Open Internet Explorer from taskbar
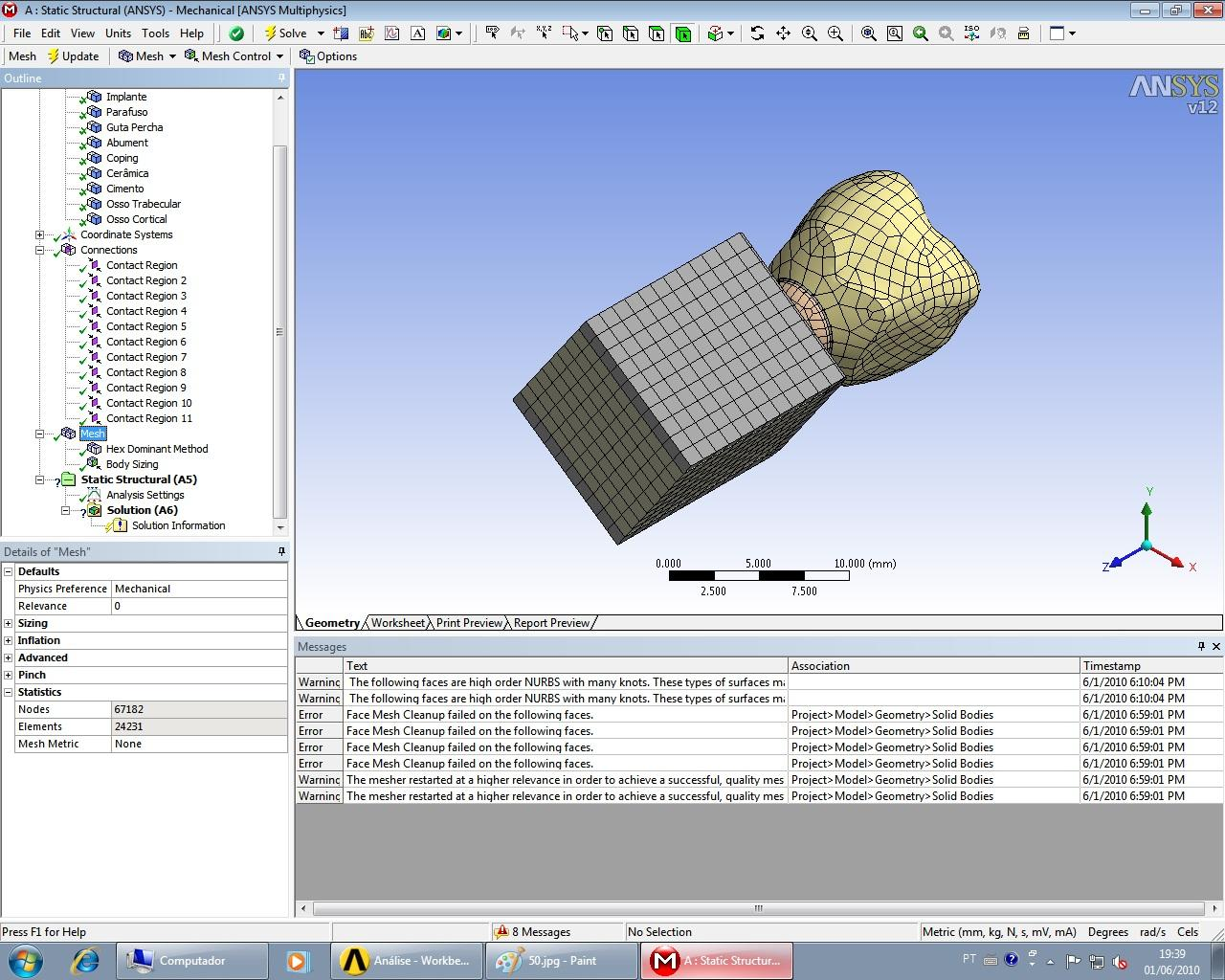This screenshot has height=980, width=1225. click(85, 960)
